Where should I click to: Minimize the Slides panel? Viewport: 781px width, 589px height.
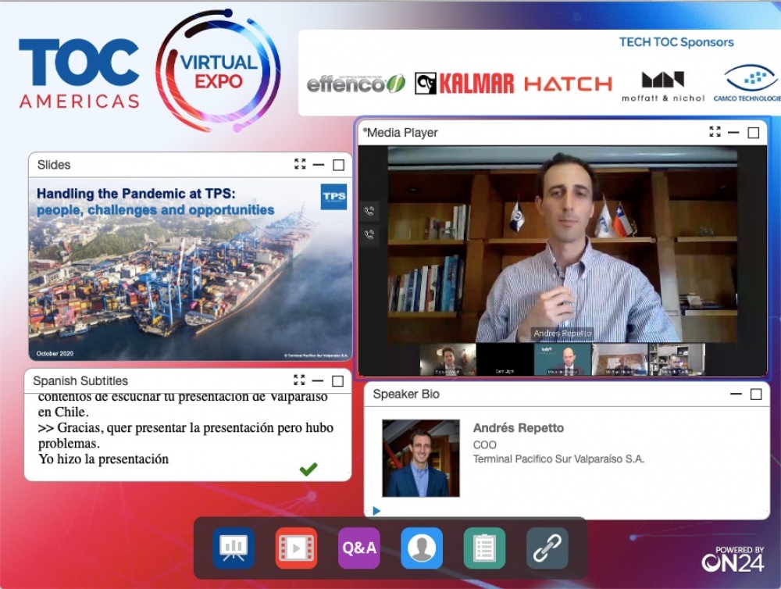319,165
